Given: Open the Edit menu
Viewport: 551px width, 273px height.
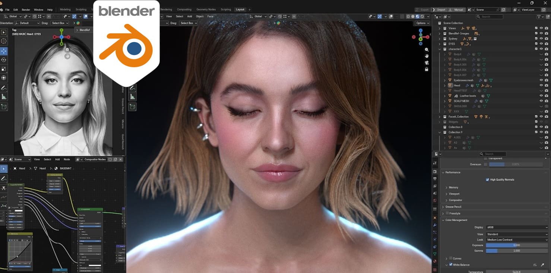Looking at the screenshot, I should [x=16, y=10].
